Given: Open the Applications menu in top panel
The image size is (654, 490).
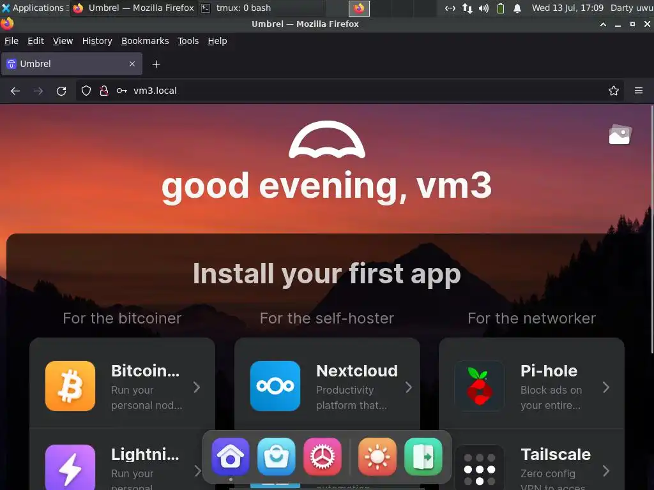Looking at the screenshot, I should (34, 8).
